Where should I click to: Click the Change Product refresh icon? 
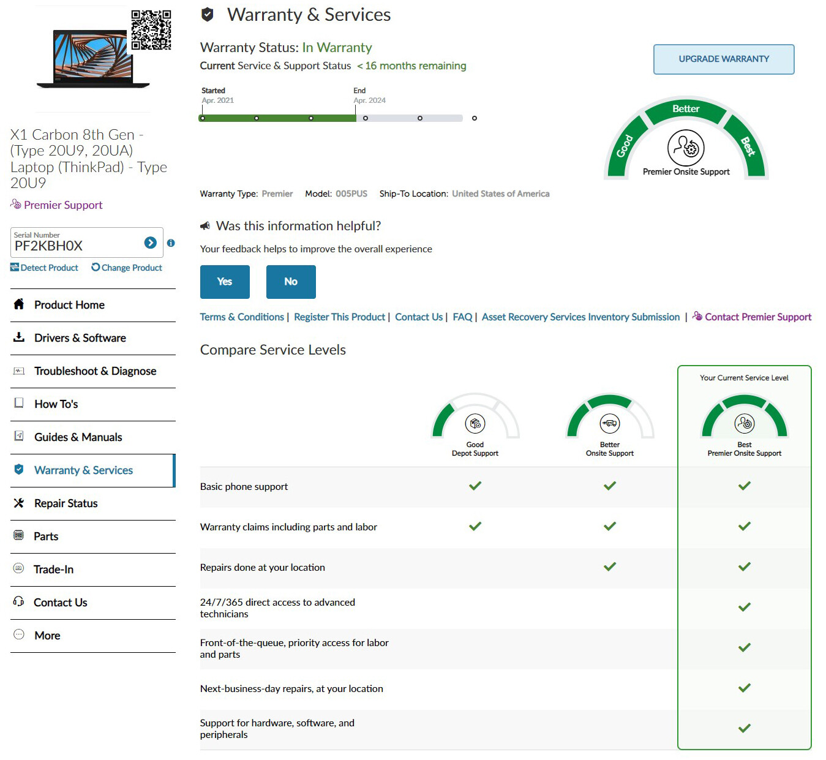click(96, 268)
